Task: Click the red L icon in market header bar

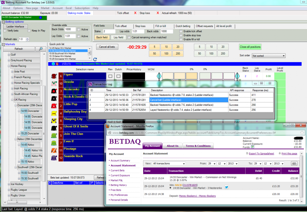Action: pos(57,64)
